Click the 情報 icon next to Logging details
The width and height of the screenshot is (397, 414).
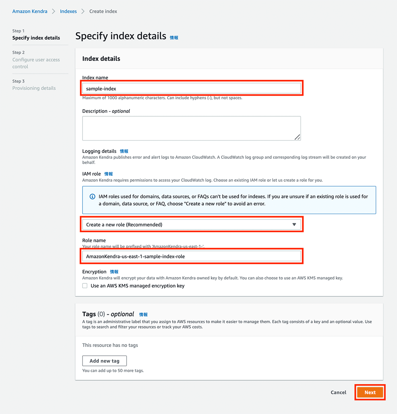[x=123, y=151]
